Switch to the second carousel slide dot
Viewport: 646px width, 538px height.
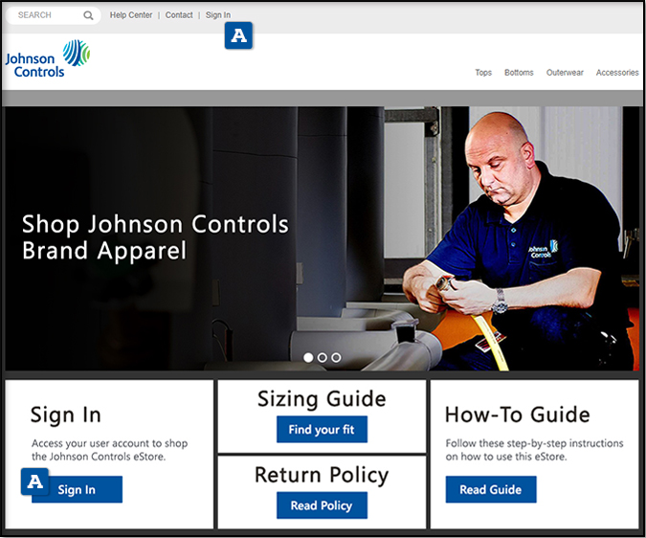click(x=323, y=357)
